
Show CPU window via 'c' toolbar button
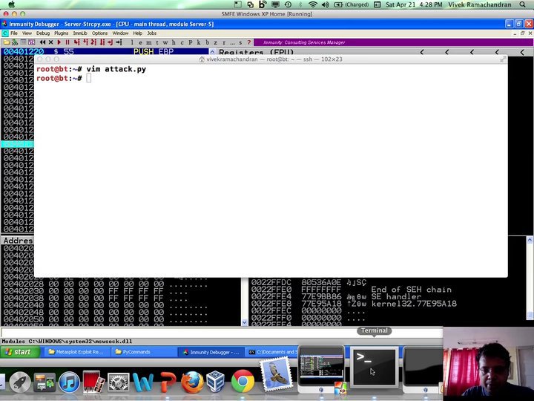pyautogui.click(x=182, y=42)
